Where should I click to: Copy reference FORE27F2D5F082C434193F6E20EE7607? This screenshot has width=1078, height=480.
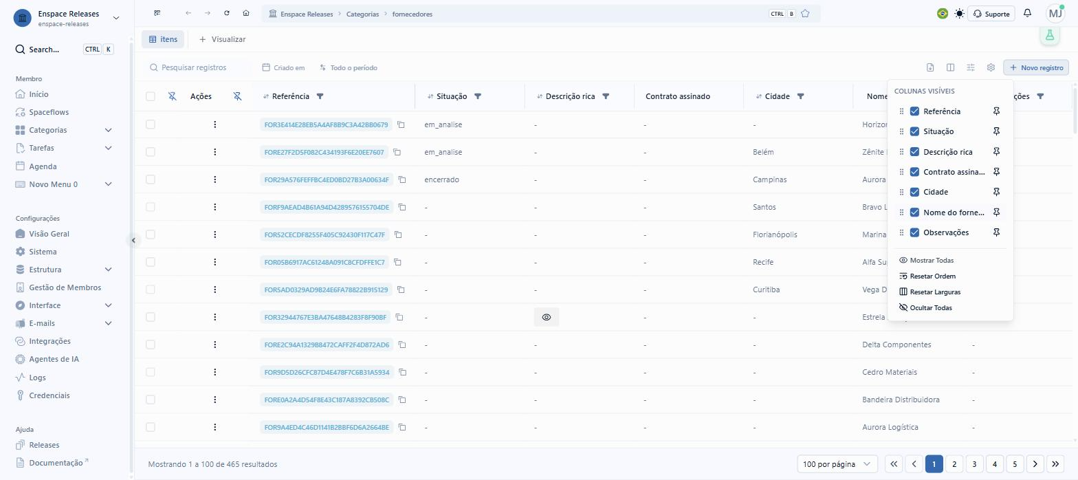pos(397,152)
